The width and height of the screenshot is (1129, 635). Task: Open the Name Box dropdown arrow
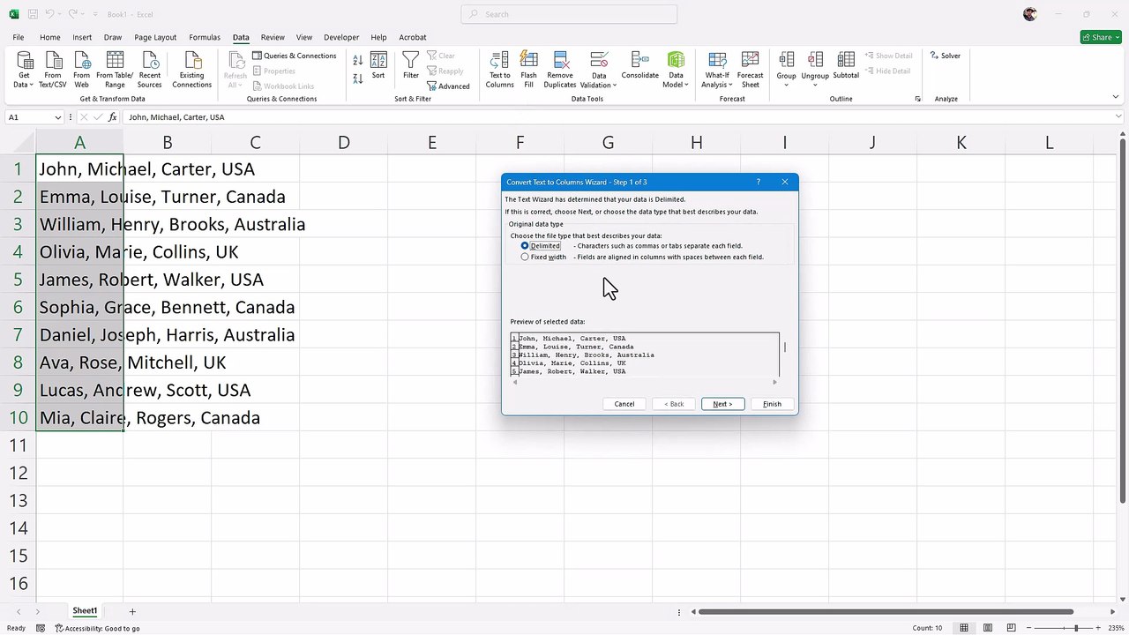click(x=58, y=117)
